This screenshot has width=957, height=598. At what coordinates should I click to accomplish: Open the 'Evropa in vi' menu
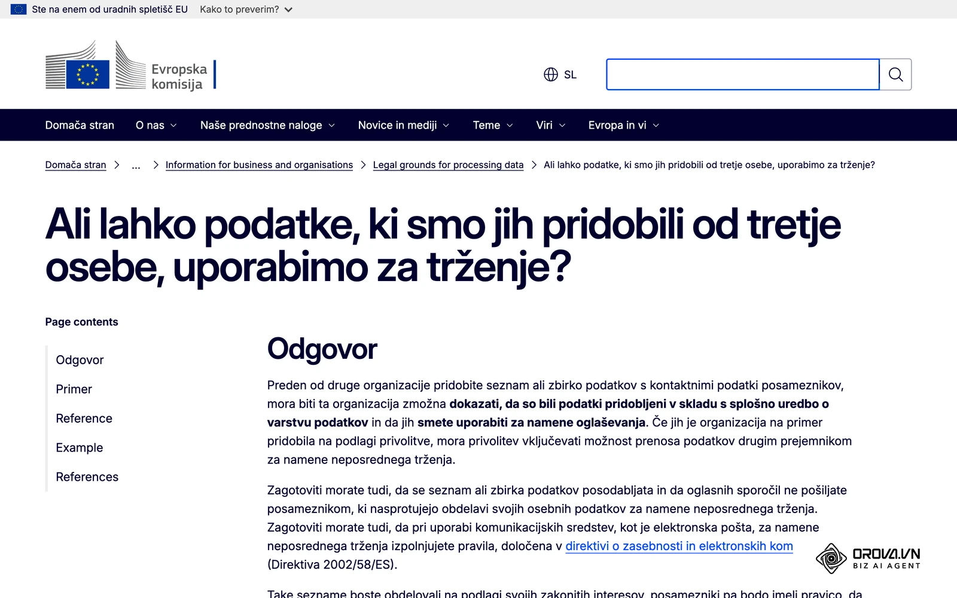click(x=624, y=125)
